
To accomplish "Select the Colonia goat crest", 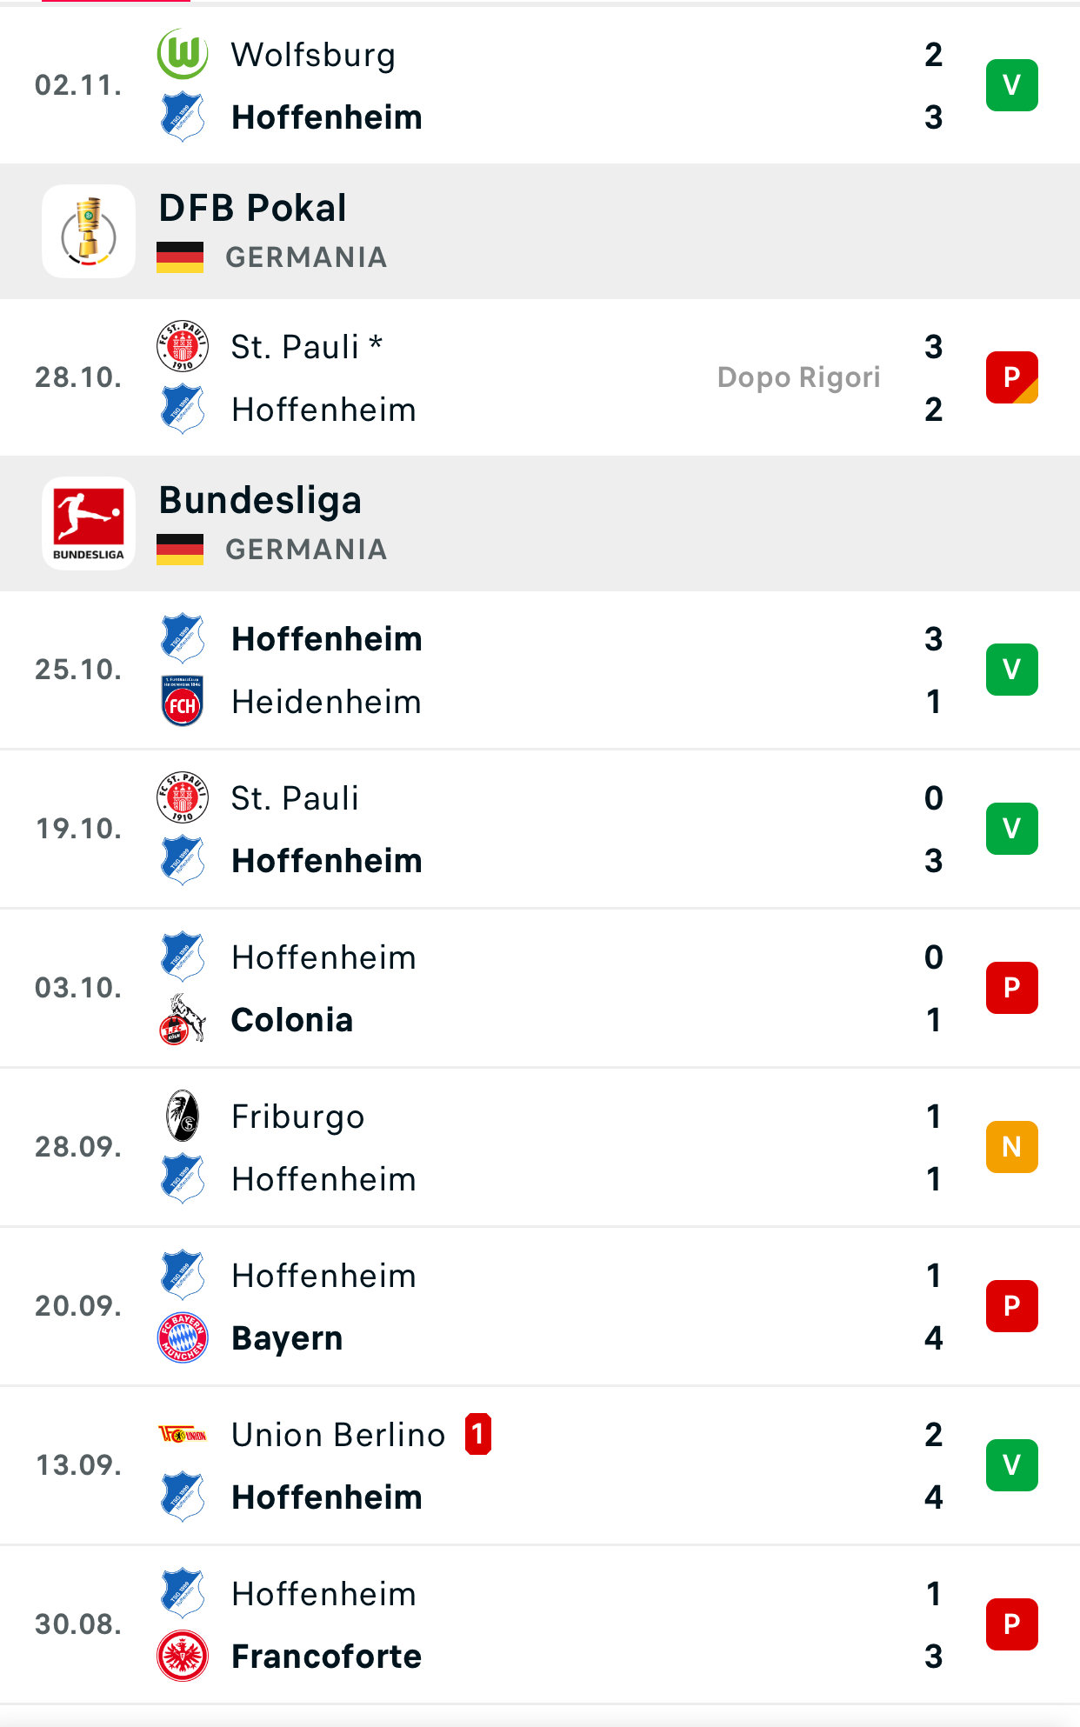I will click(183, 1019).
